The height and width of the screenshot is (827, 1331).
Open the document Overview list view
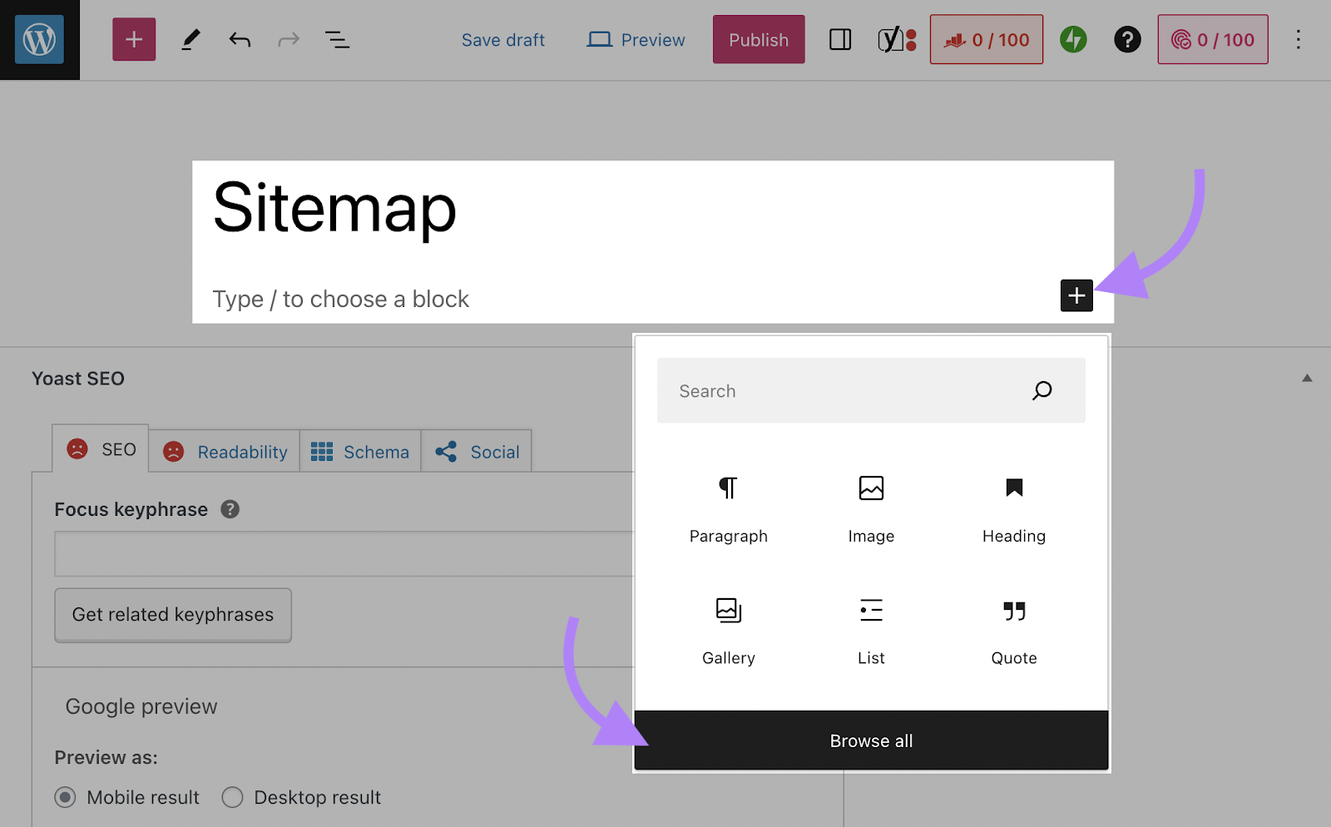click(337, 39)
